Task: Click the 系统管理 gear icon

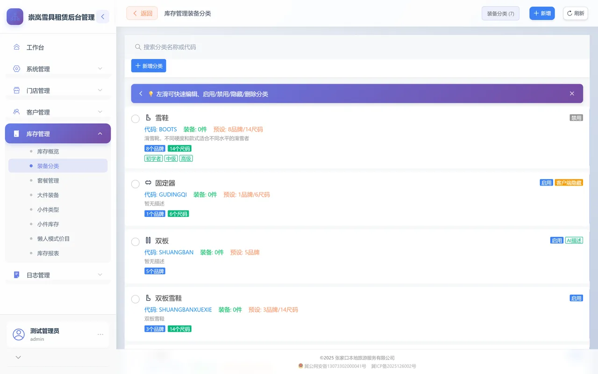Action: (17, 69)
